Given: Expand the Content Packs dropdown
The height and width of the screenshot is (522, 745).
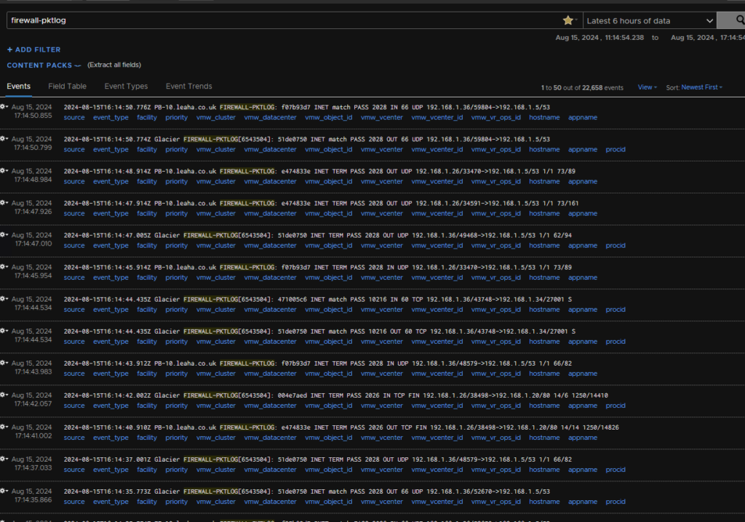Looking at the screenshot, I should [x=44, y=65].
